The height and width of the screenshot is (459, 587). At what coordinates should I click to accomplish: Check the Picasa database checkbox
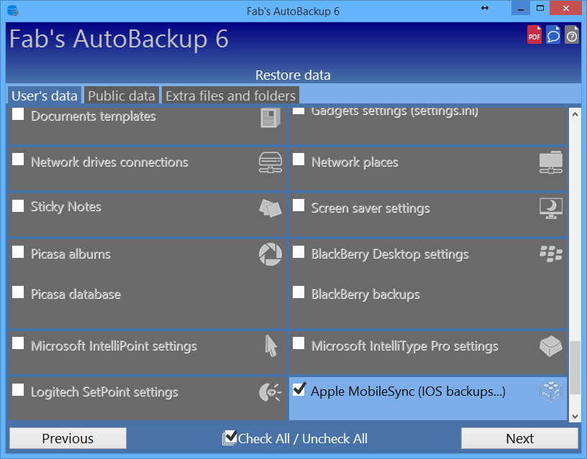[x=18, y=292]
